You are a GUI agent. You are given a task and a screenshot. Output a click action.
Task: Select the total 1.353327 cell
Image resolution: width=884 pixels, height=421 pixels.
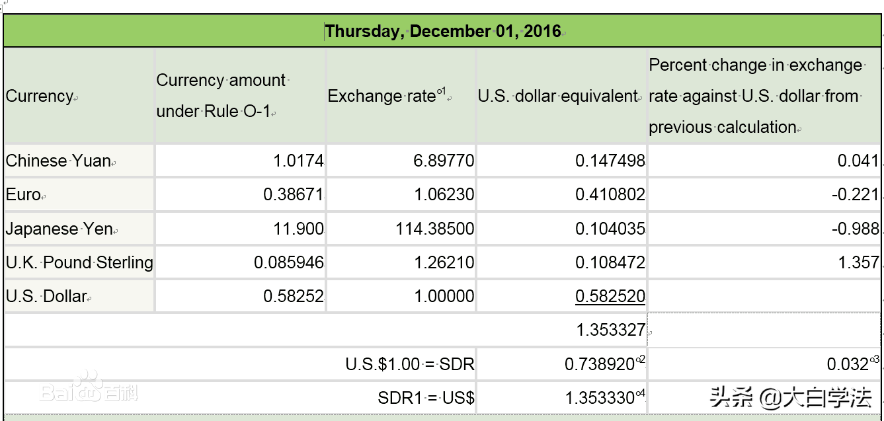[610, 330]
